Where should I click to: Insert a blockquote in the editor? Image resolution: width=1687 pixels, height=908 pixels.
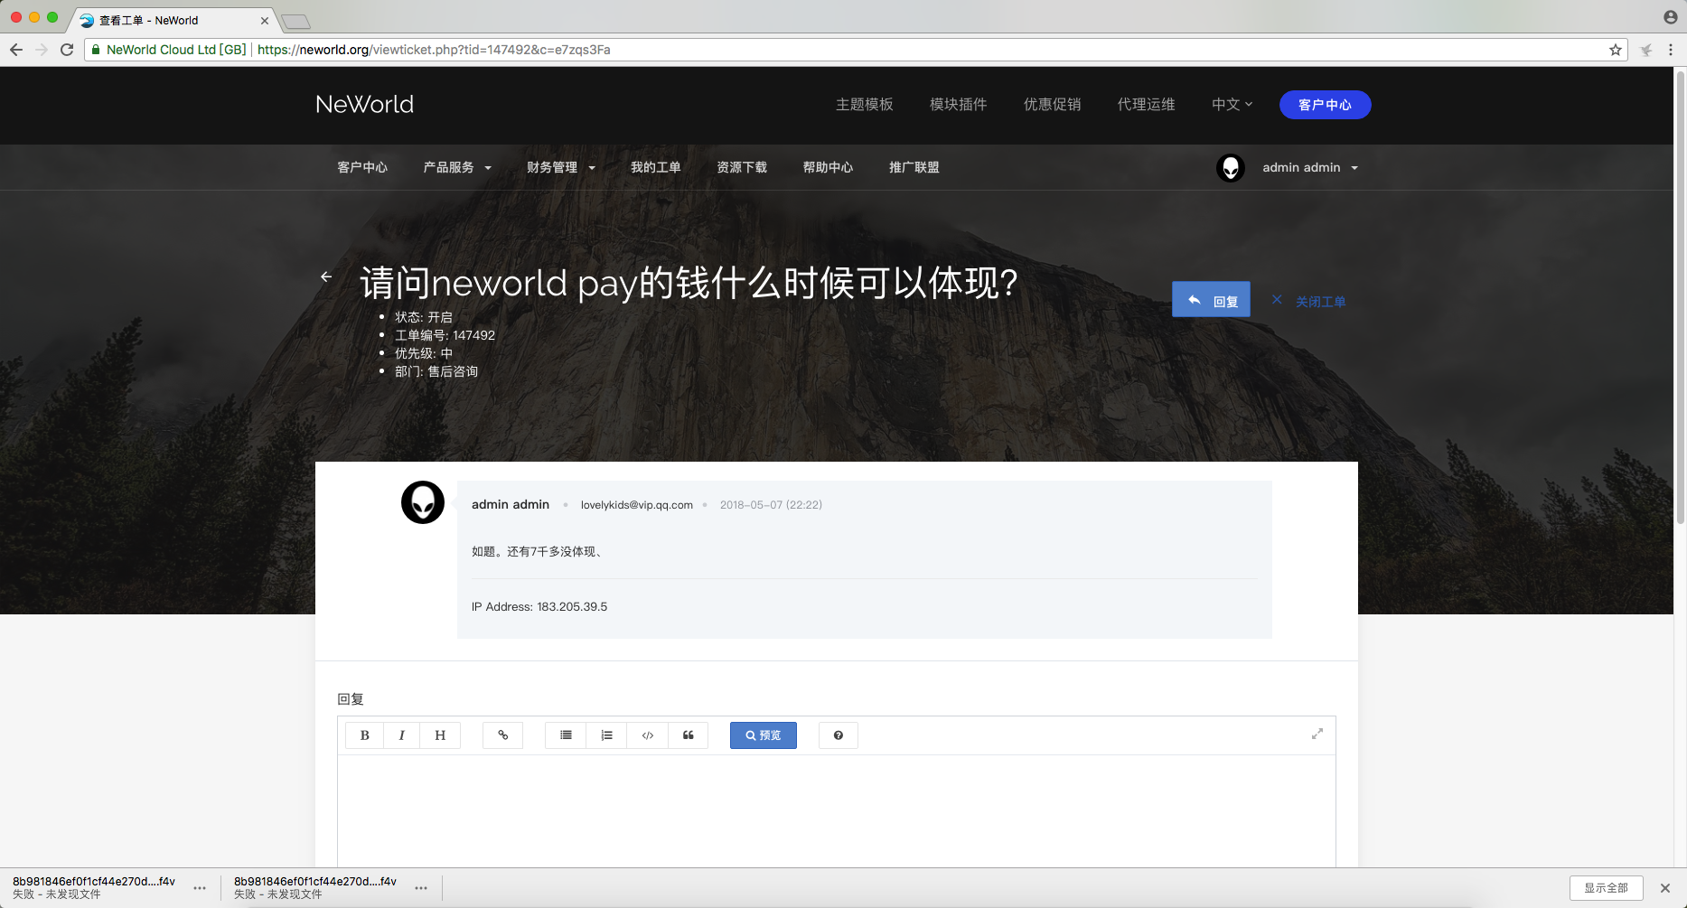click(689, 735)
